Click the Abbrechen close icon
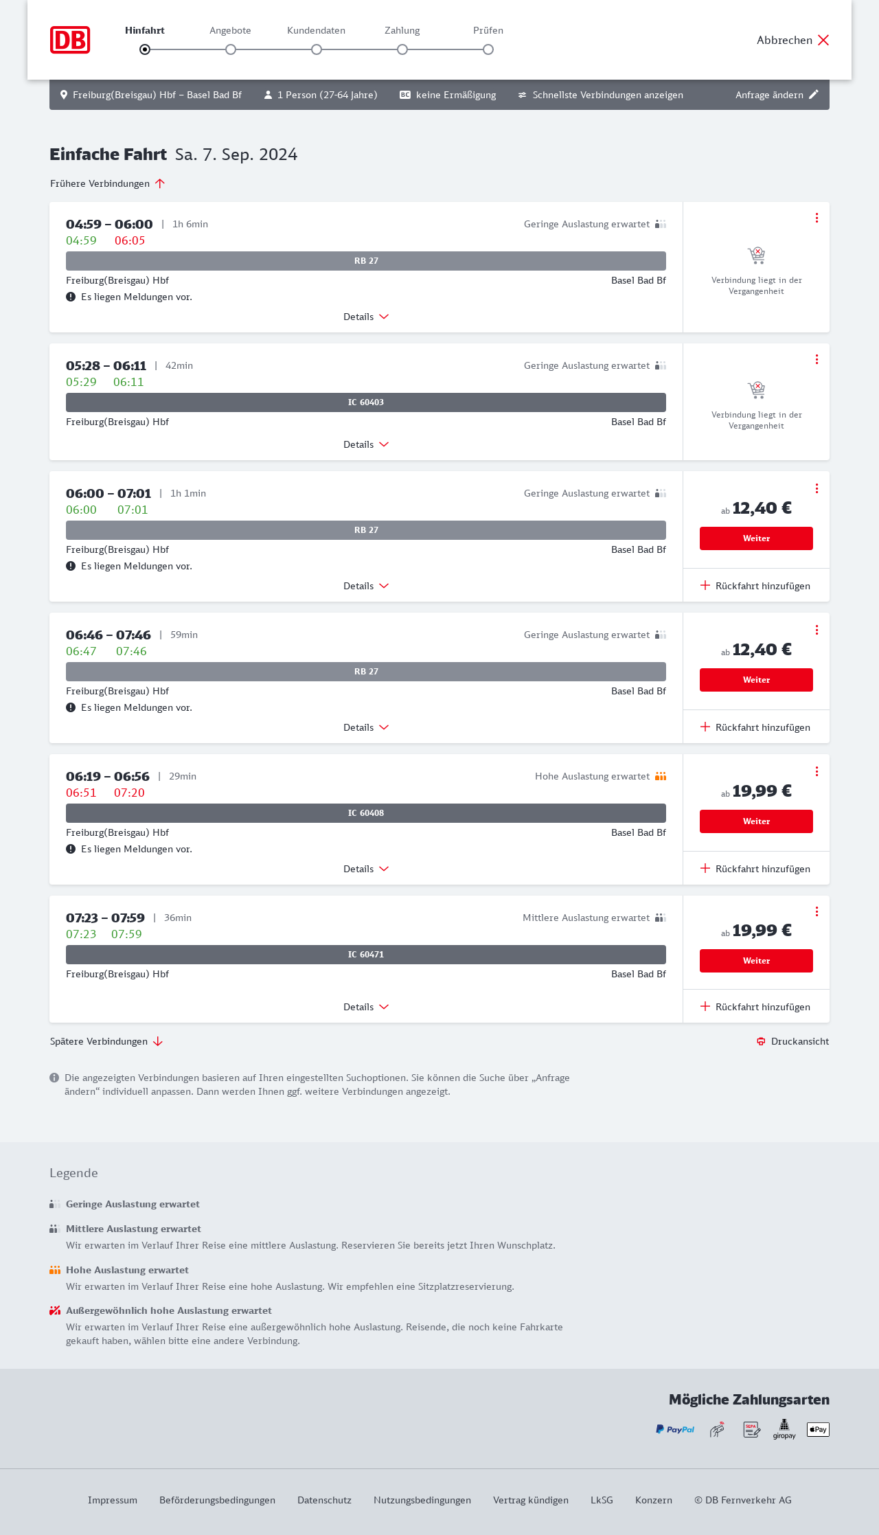The image size is (879, 1535). click(x=823, y=40)
